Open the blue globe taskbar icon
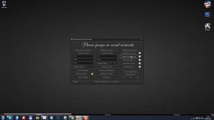The height and width of the screenshot is (120, 214). 17,118
